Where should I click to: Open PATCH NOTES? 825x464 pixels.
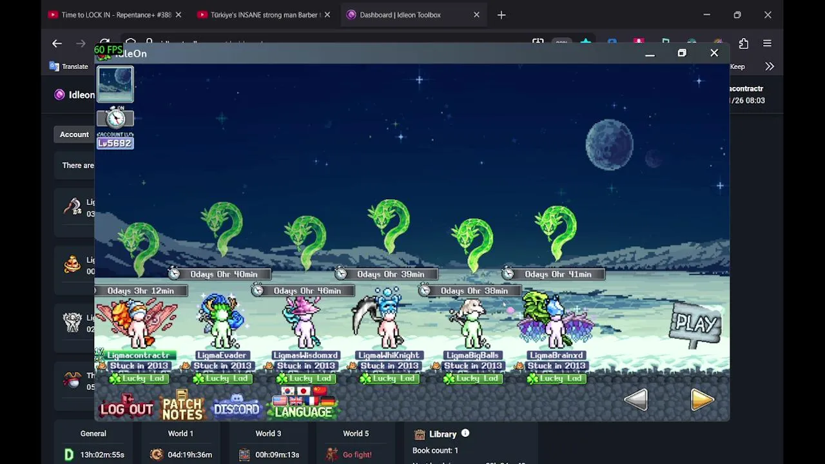pyautogui.click(x=182, y=406)
